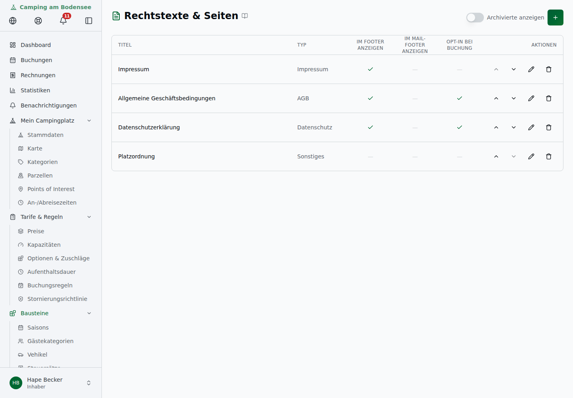
Task: Add a new legal text with plus button
Action: [555, 18]
